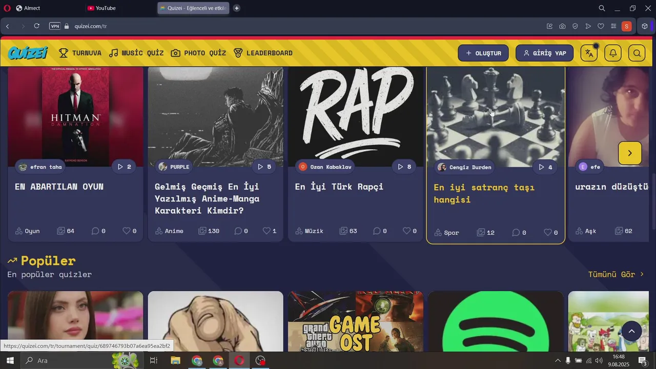Image resolution: width=656 pixels, height=369 pixels.
Task: Open the site search icon
Action: point(637,53)
